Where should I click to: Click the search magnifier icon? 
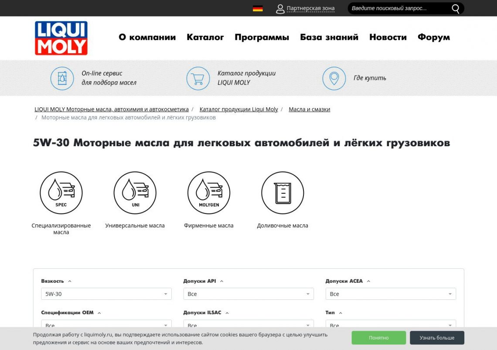[x=456, y=9]
